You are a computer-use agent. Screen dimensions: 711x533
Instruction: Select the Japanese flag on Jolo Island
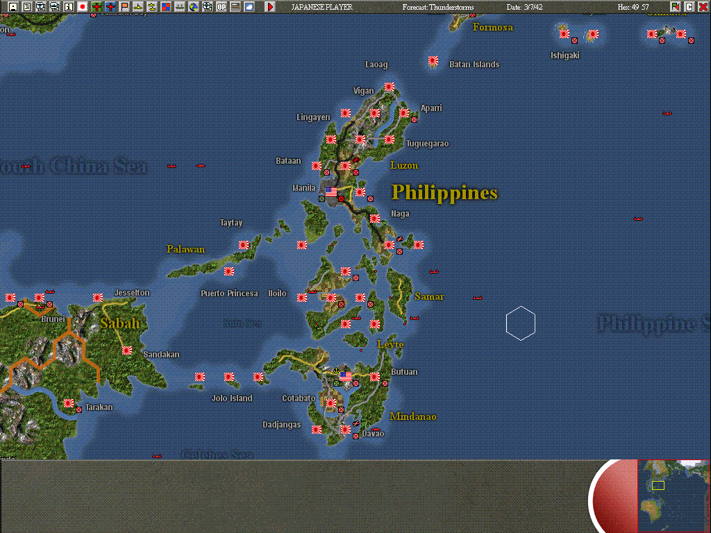(229, 377)
